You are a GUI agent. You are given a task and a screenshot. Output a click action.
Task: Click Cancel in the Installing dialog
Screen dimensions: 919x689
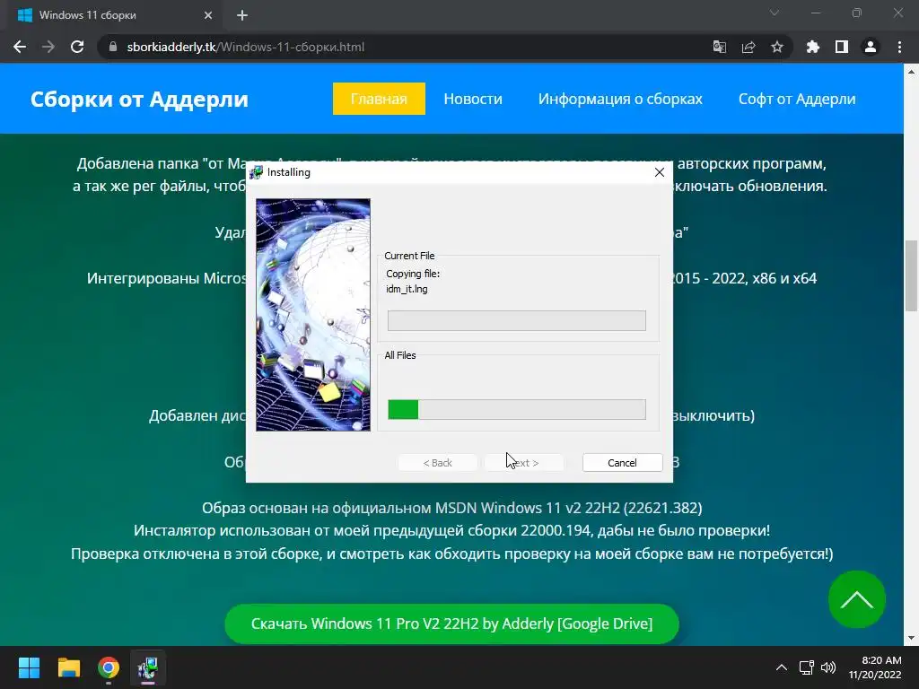623,463
